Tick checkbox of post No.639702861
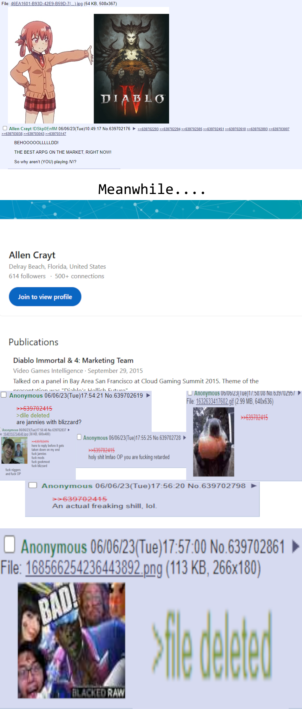 (x=10, y=544)
